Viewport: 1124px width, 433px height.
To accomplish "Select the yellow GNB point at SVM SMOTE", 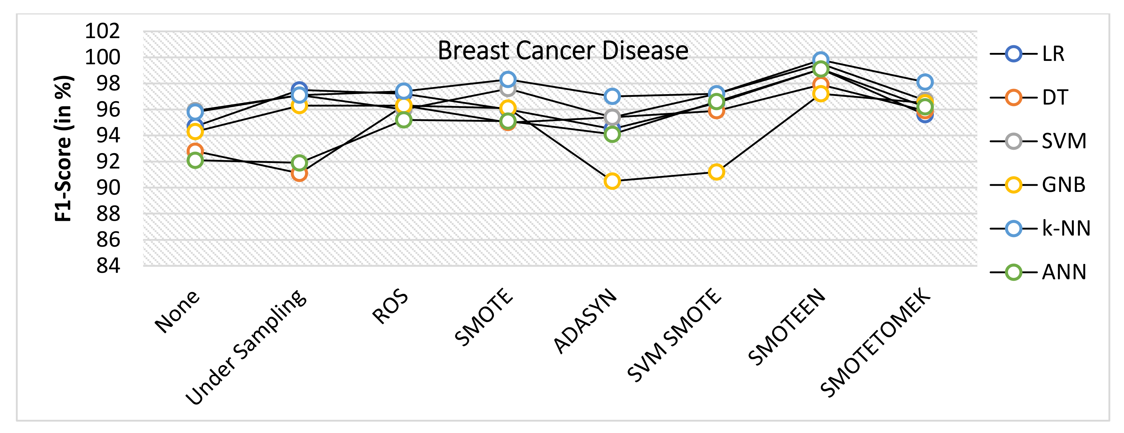I will 716,172.
